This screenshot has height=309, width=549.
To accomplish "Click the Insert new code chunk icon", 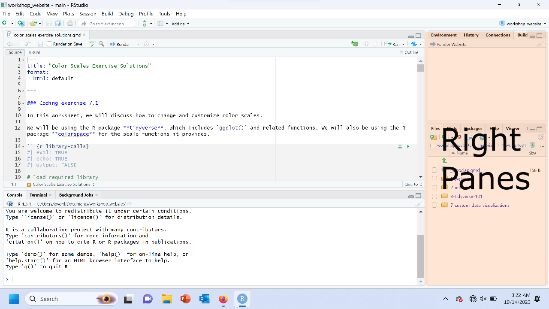I will tap(354, 44).
